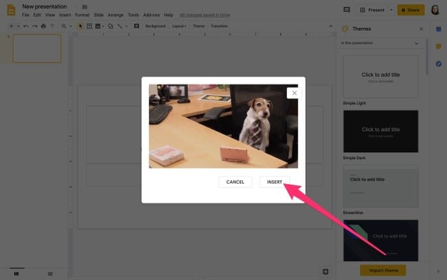Open the zoom level dropdown arrow

[x=70, y=26]
